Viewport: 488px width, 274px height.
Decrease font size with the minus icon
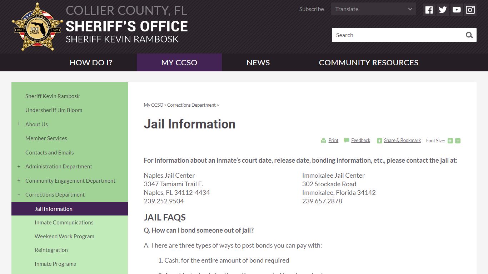point(458,141)
